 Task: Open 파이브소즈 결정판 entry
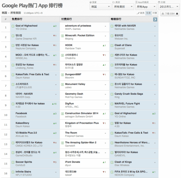click(74, 65)
